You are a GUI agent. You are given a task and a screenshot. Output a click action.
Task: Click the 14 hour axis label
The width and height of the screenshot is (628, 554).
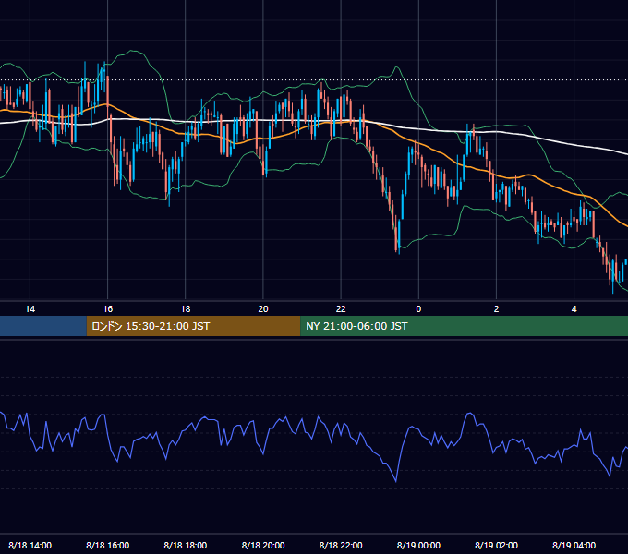30,309
